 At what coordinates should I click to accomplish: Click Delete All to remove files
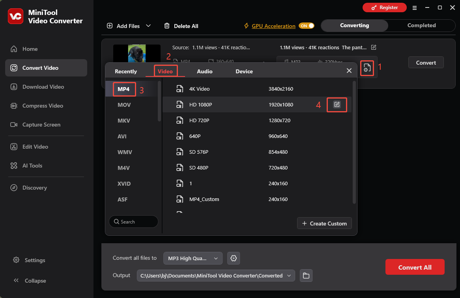pyautogui.click(x=181, y=26)
